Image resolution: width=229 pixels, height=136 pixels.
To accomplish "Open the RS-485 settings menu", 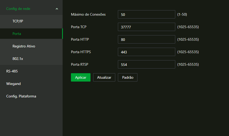I will pyautogui.click(x=31, y=71).
